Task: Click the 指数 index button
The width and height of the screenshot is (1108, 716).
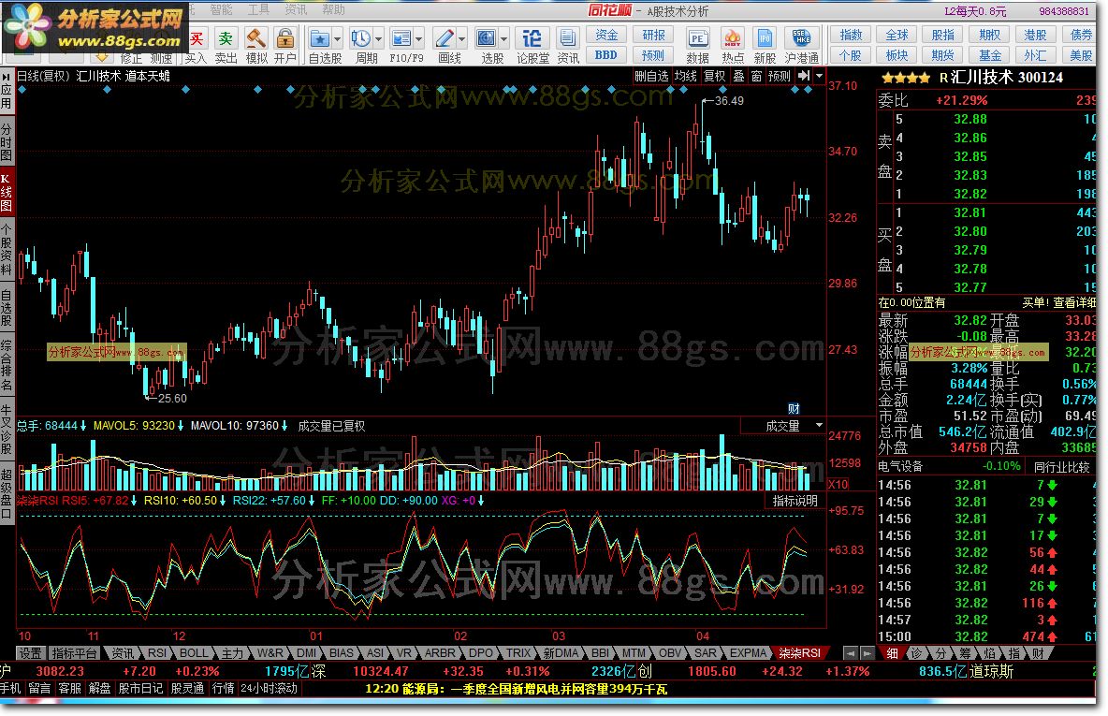Action: tap(850, 35)
